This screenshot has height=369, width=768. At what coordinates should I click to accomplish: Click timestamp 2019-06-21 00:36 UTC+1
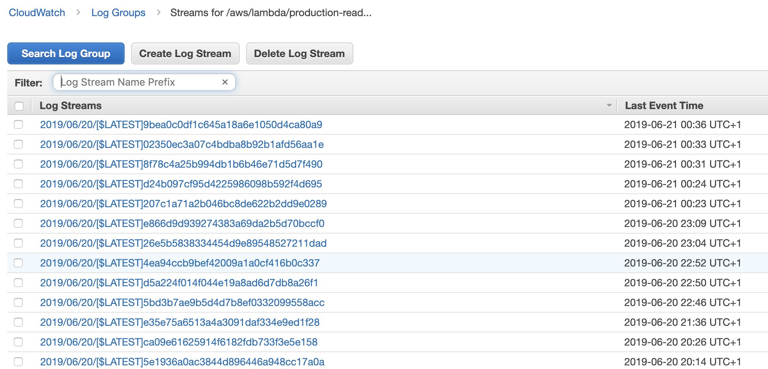683,124
